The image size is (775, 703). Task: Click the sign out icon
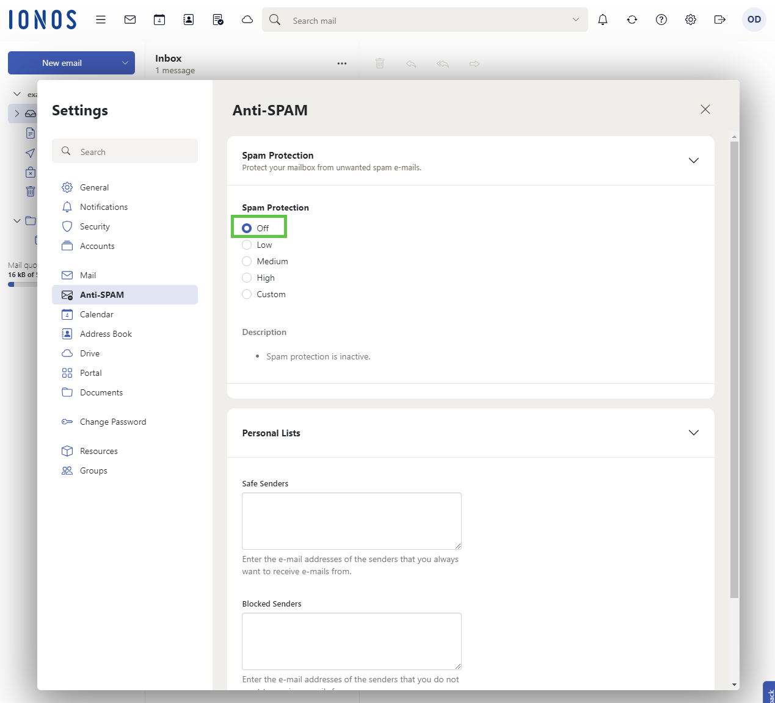tap(720, 20)
